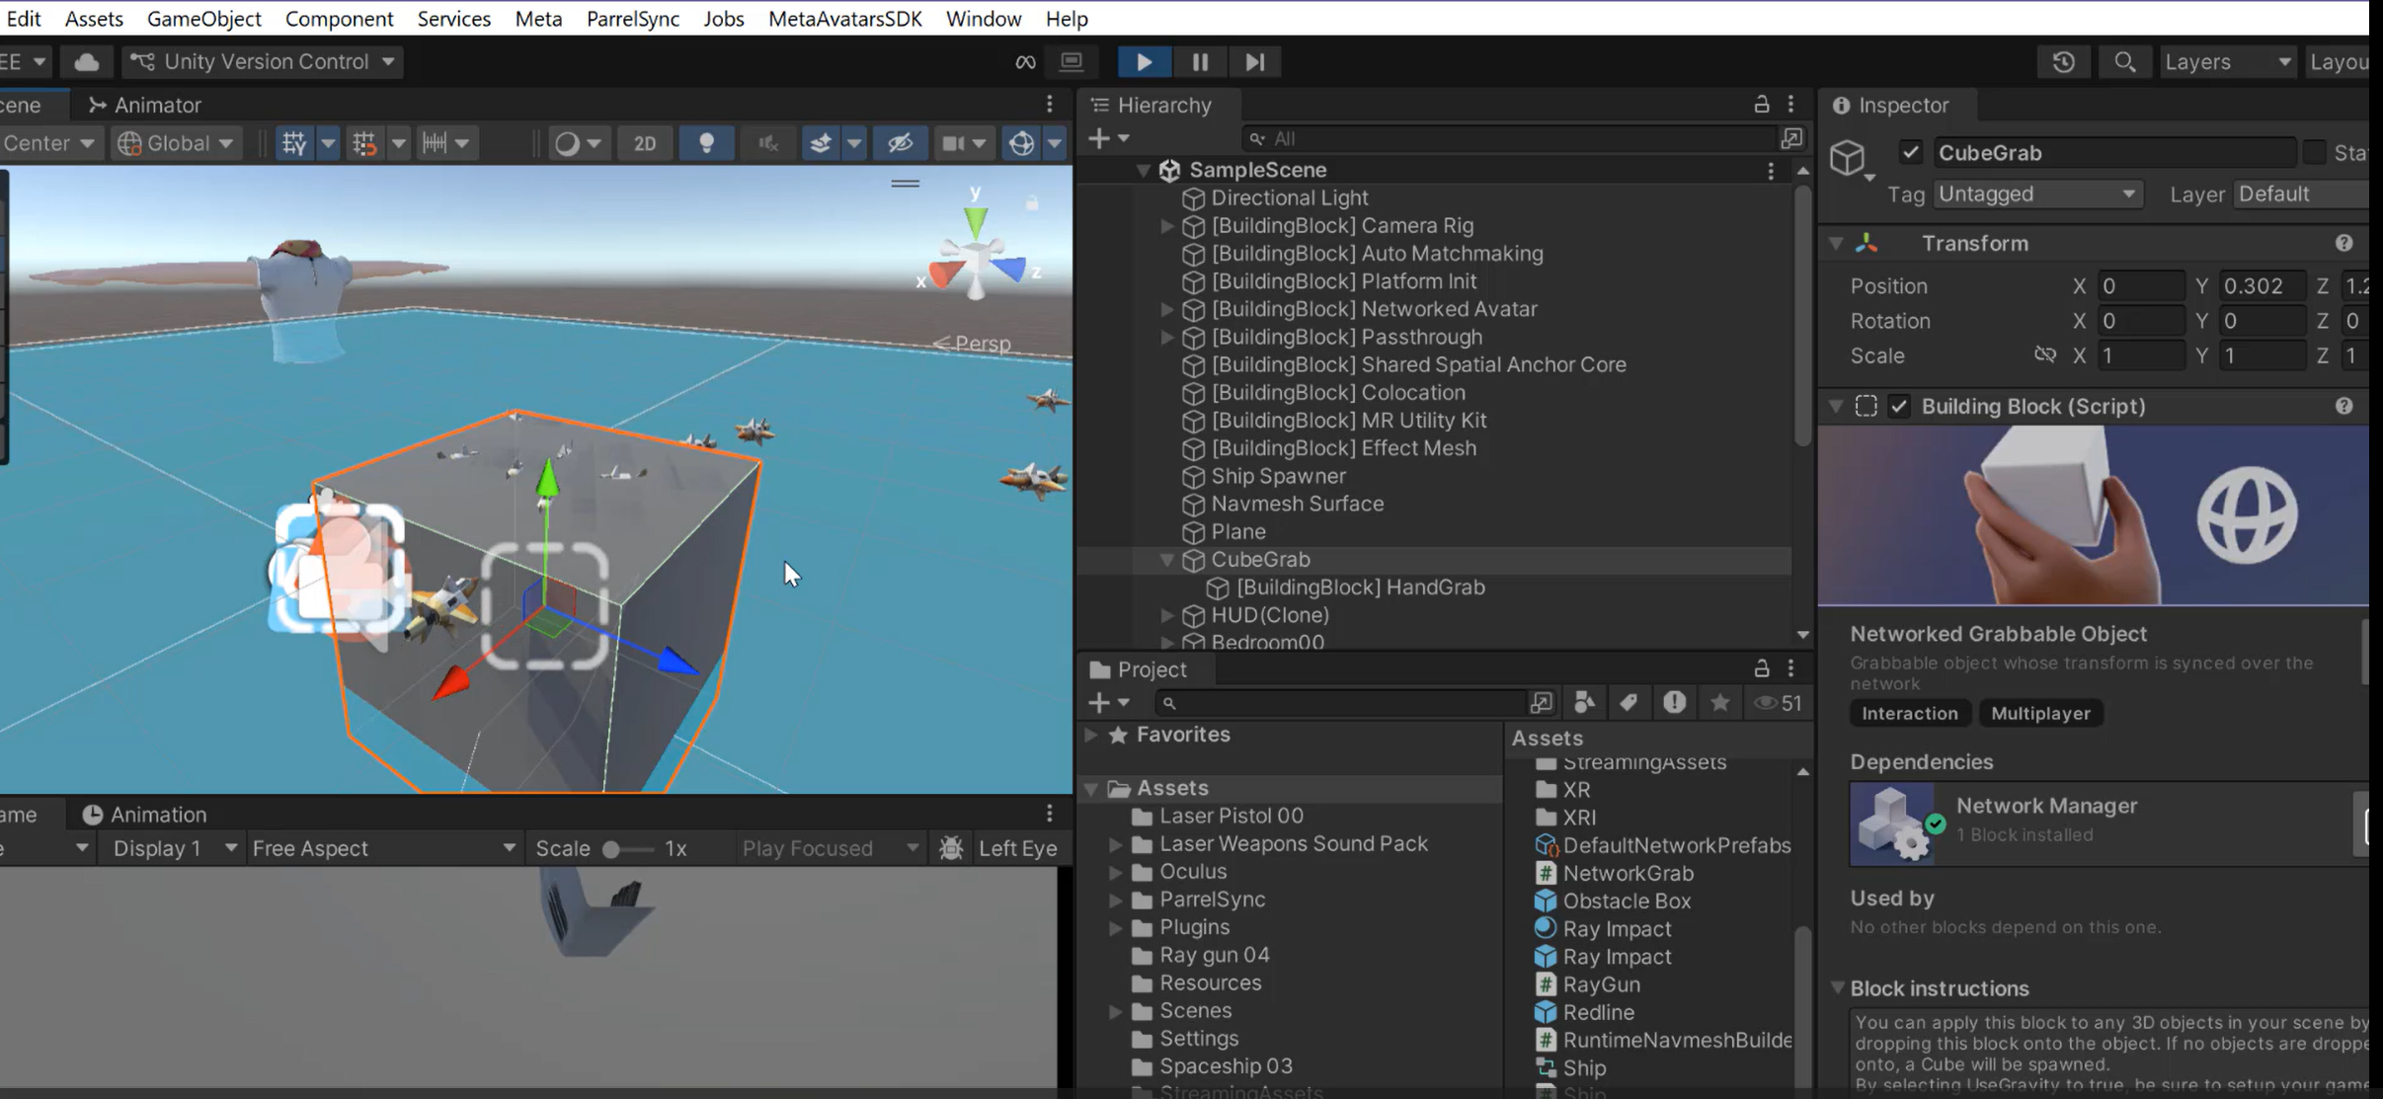The image size is (2383, 1099).
Task: Click the toolbar search magnifier icon
Action: 2124,62
